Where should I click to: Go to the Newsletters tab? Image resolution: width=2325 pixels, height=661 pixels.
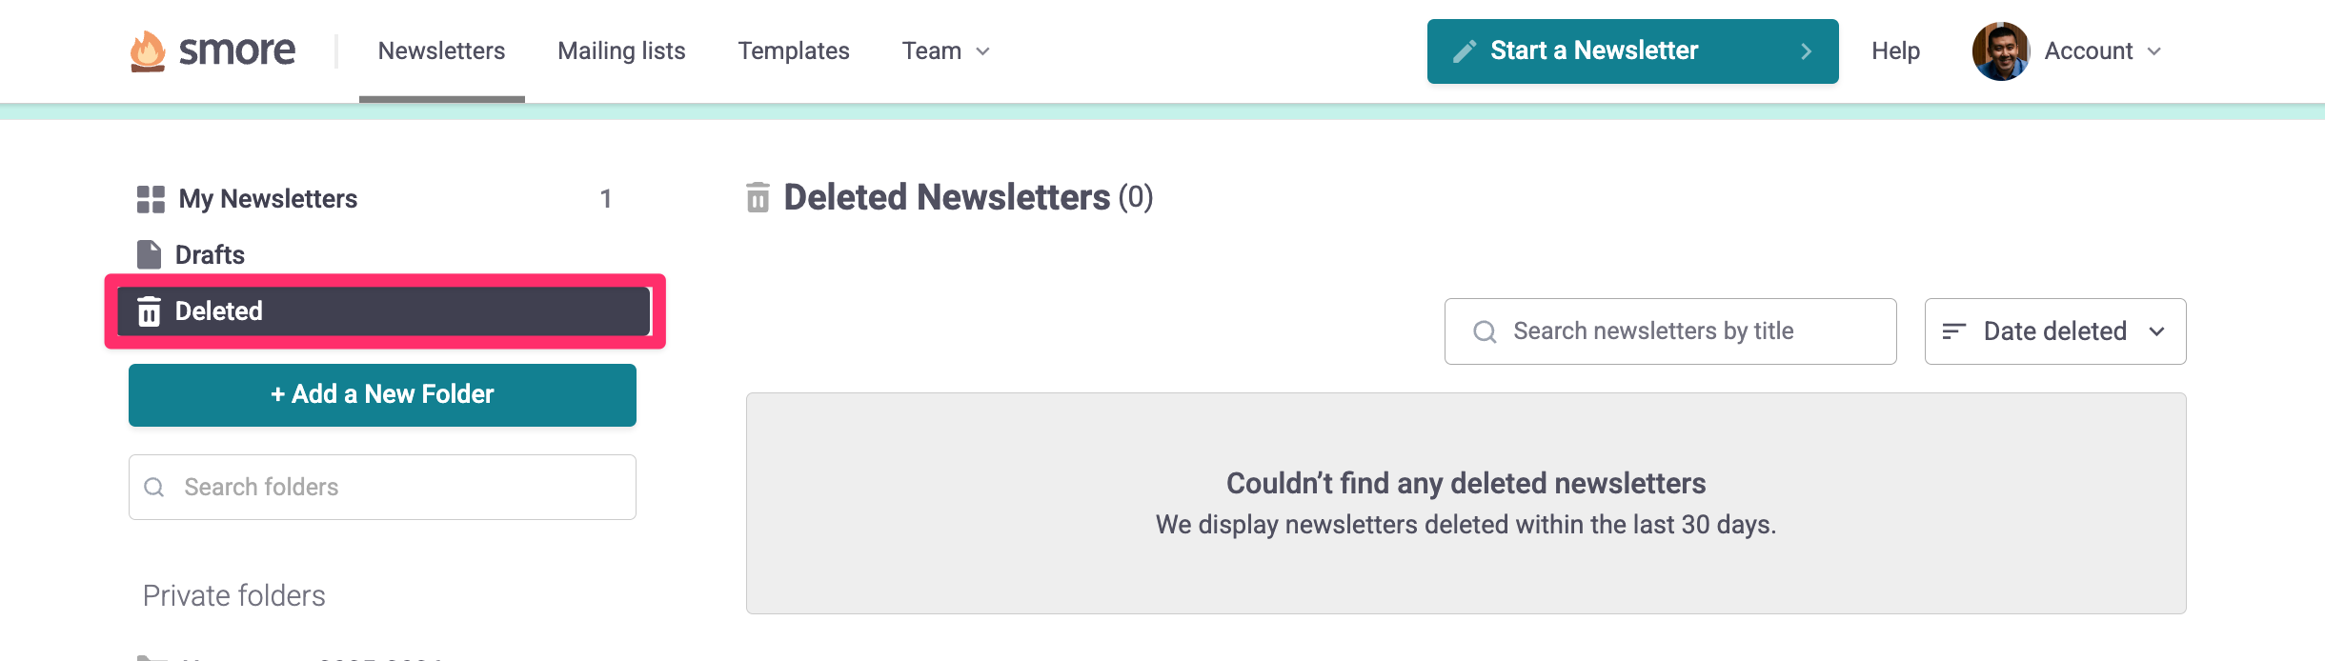coord(441,51)
